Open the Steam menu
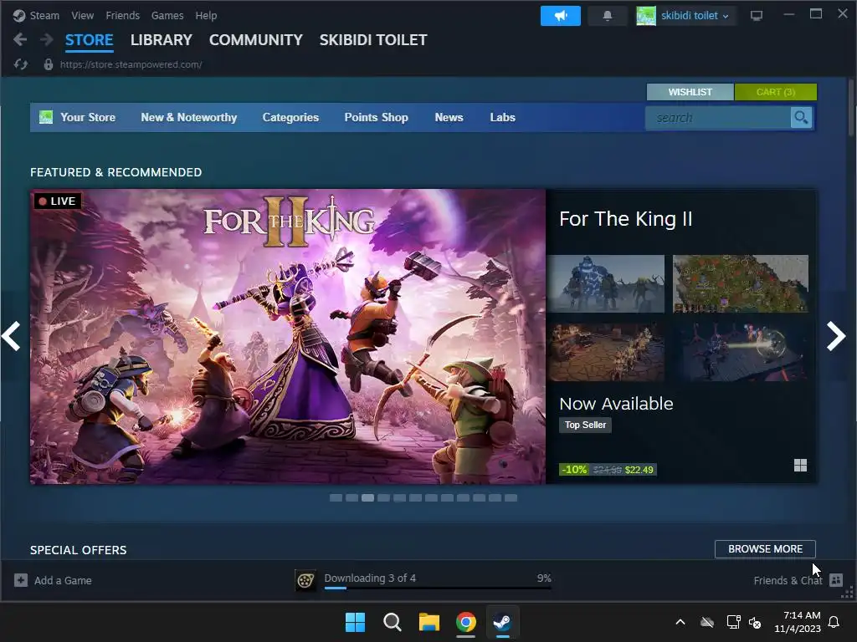 (x=44, y=15)
